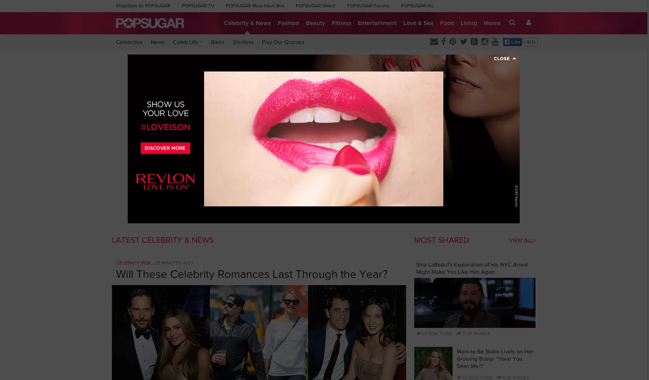Expand the Celeb Life dropdown

click(x=188, y=42)
